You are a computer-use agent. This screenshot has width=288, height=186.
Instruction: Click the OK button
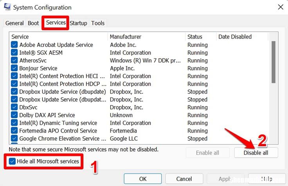143,179
